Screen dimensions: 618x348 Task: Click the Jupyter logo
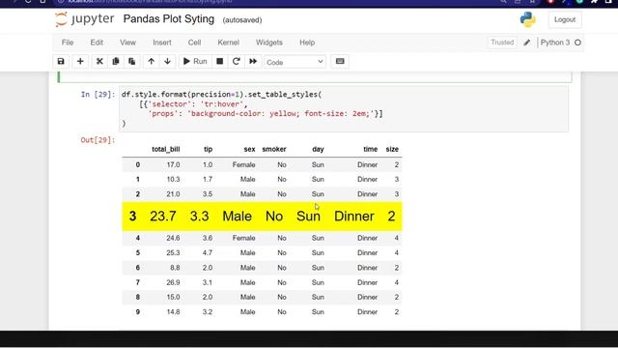(84, 19)
